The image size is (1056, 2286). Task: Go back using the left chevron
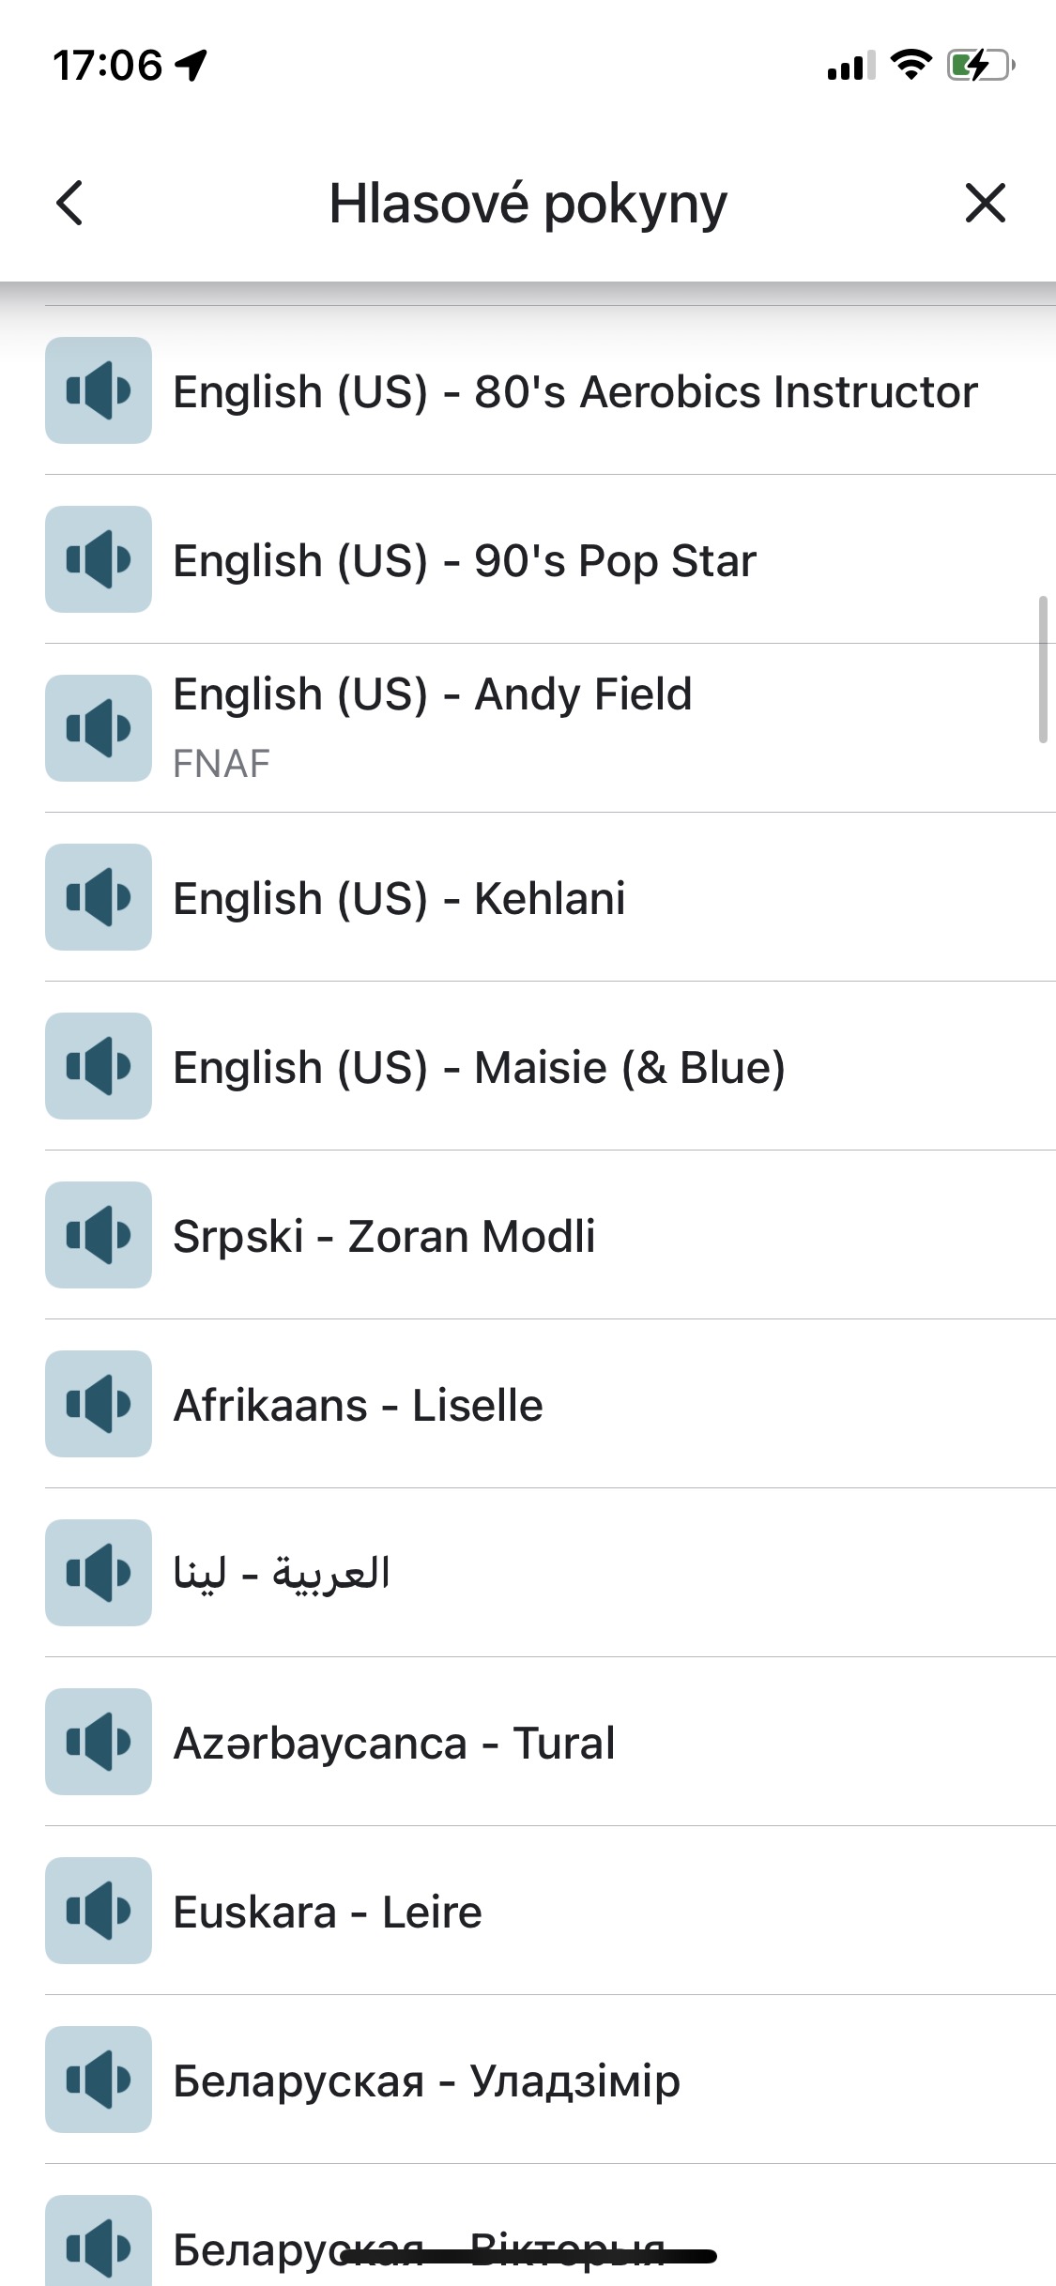pyautogui.click(x=70, y=203)
